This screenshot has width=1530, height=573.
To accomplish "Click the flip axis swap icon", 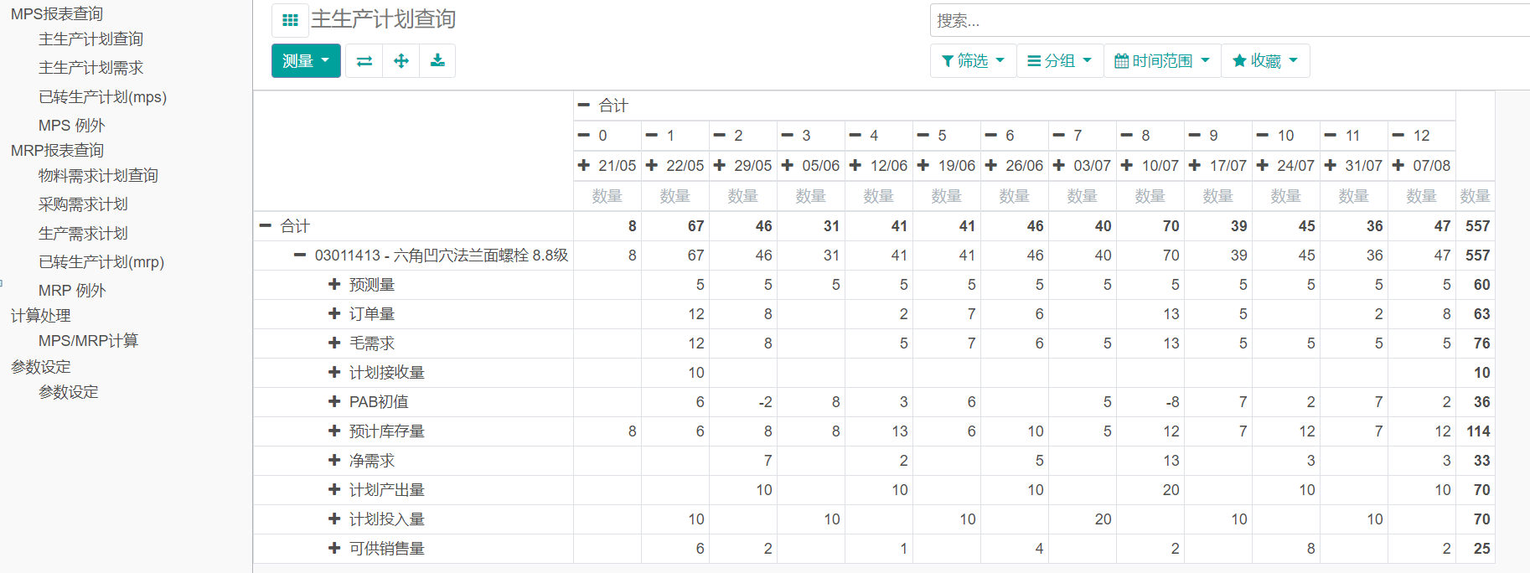I will [x=364, y=61].
